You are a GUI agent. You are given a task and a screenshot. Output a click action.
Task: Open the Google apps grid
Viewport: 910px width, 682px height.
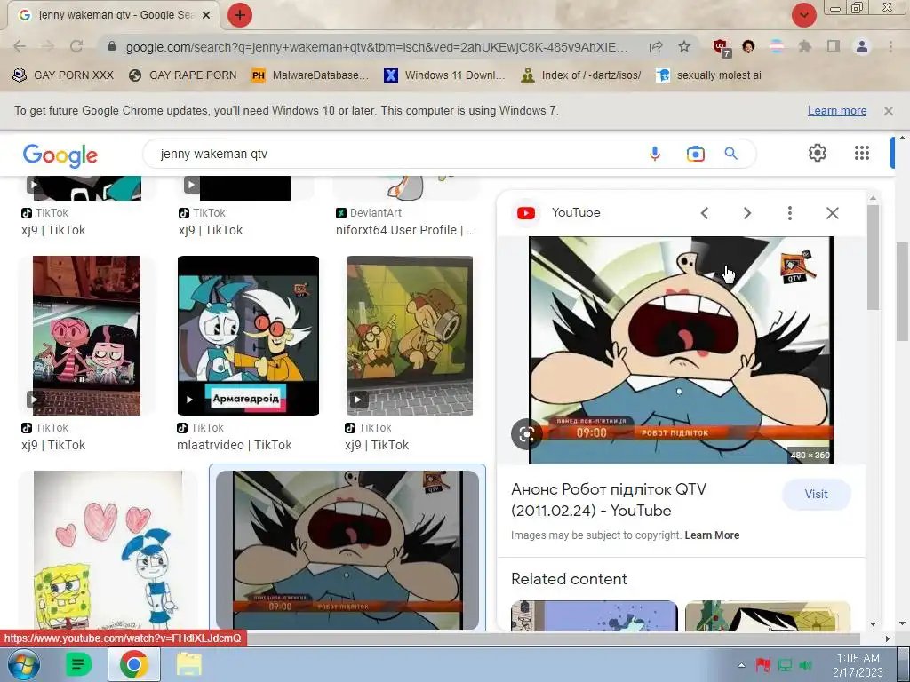(862, 153)
